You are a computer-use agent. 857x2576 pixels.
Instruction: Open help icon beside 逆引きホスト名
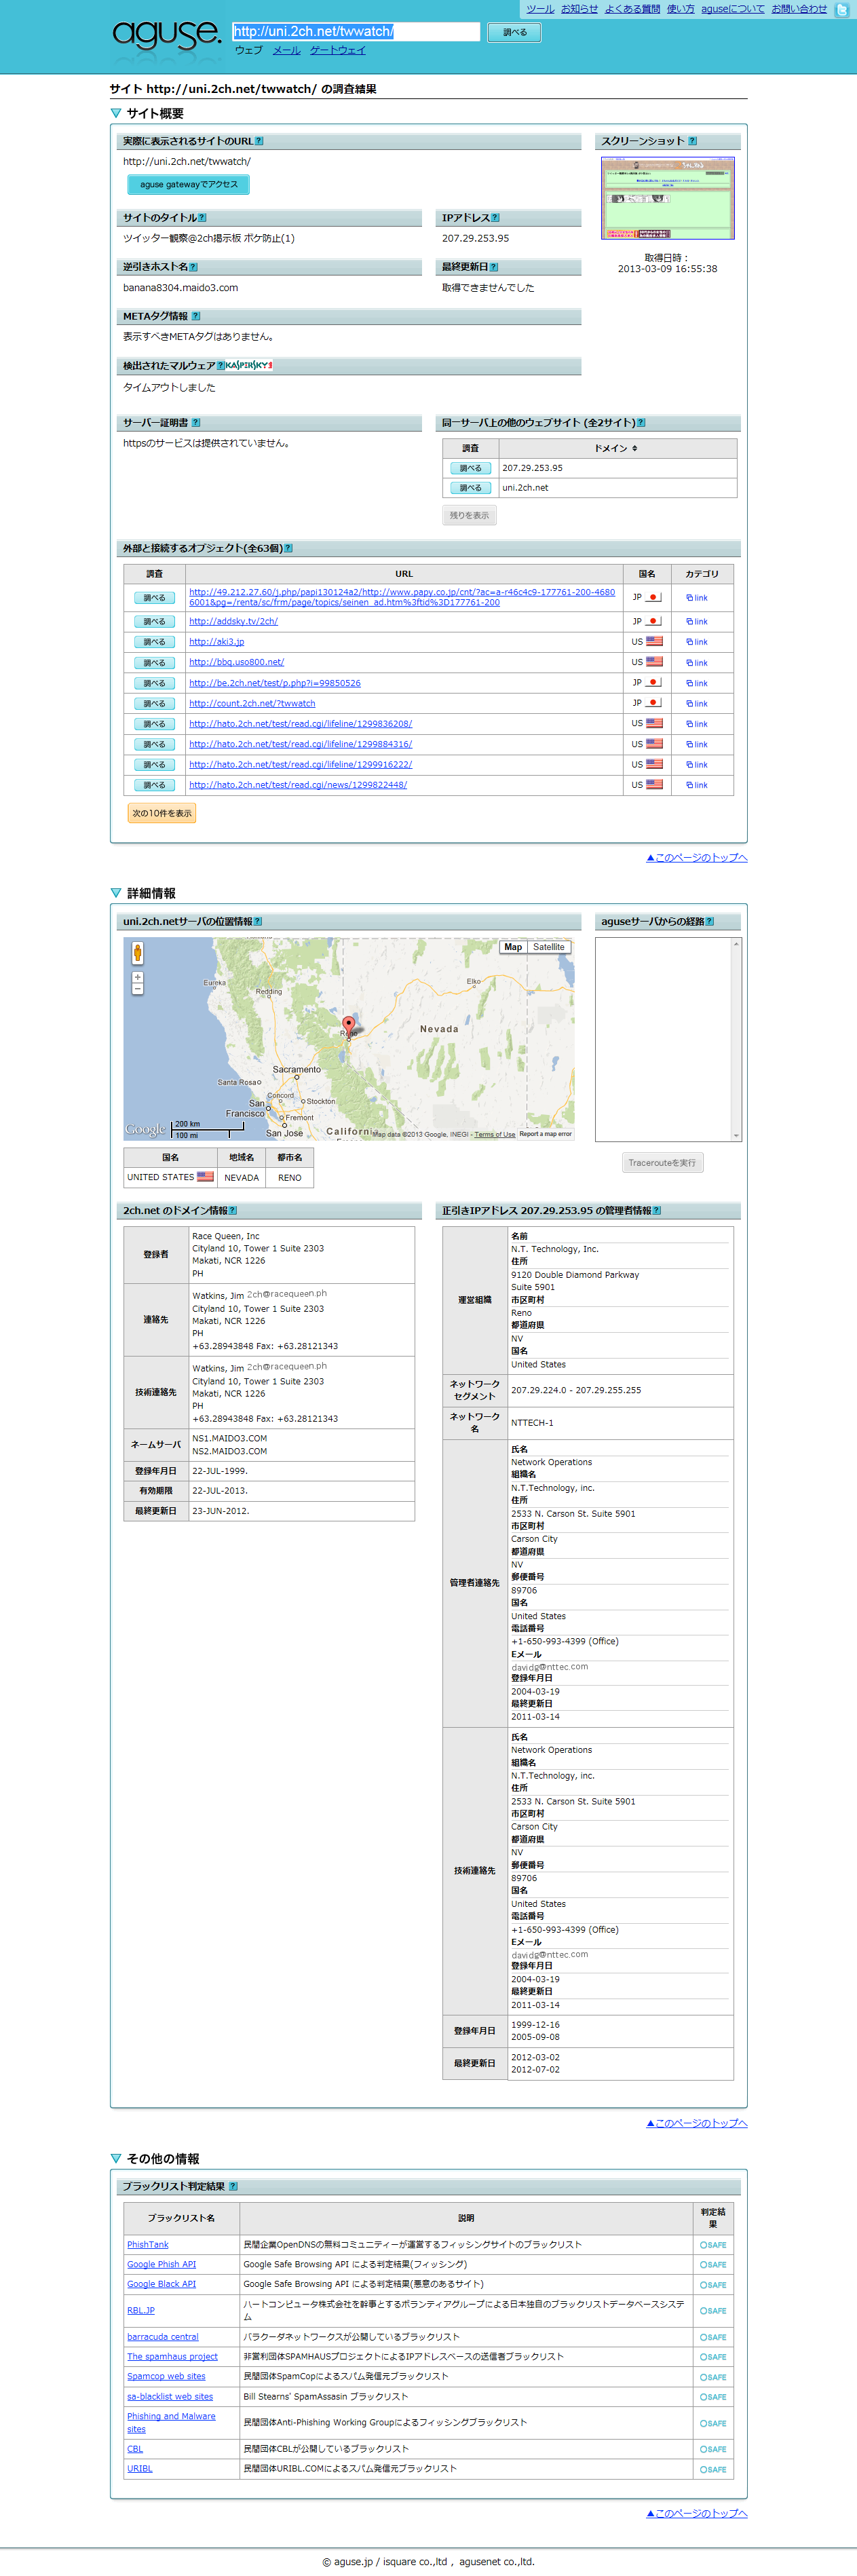193,267
